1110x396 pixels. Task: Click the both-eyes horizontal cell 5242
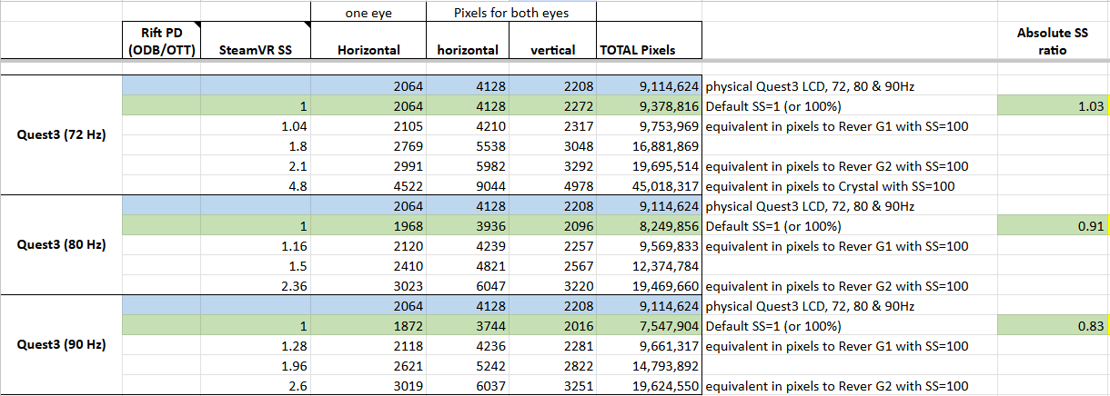469,366
